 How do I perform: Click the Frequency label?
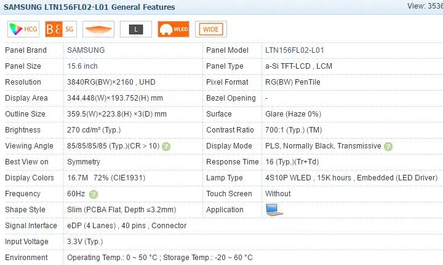click(23, 194)
